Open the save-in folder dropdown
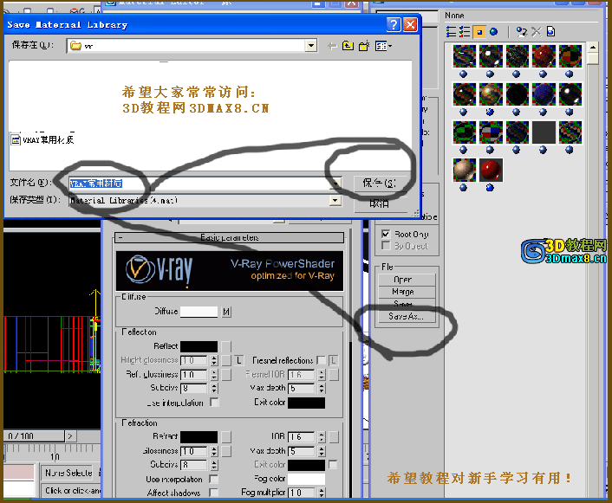The image size is (612, 503). point(310,46)
